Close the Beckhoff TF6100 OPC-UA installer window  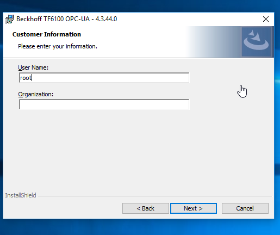pyautogui.click(x=266, y=19)
